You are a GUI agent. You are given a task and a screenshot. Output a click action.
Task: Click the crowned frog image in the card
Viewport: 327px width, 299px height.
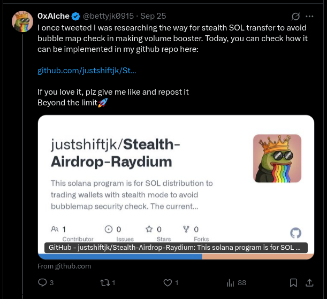pyautogui.click(x=277, y=158)
